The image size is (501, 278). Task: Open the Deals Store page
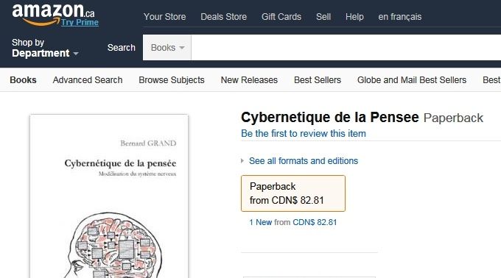[x=224, y=17]
